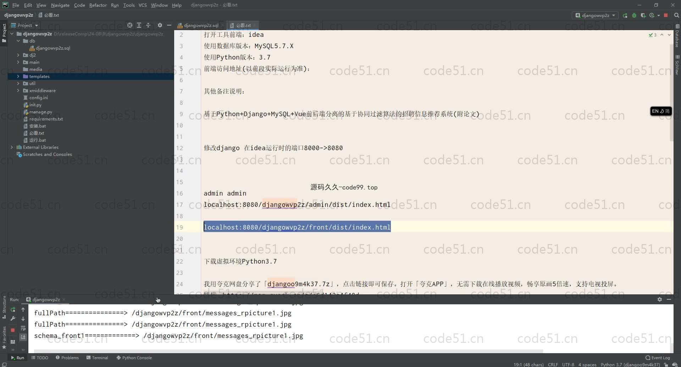The image size is (681, 367).
Task: Click the UTF-8 encoding widget
Action: 568,365
